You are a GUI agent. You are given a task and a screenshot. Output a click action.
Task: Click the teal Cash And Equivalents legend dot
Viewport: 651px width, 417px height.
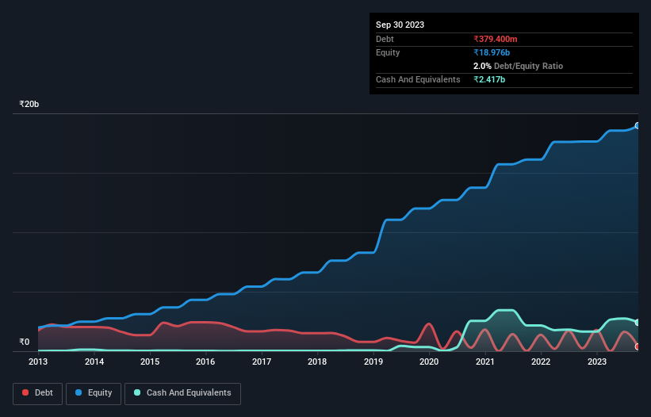tap(137, 392)
